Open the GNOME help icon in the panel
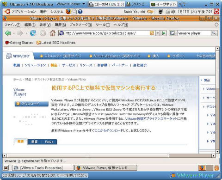The width and height of the screenshot is (222, 180). (80, 12)
